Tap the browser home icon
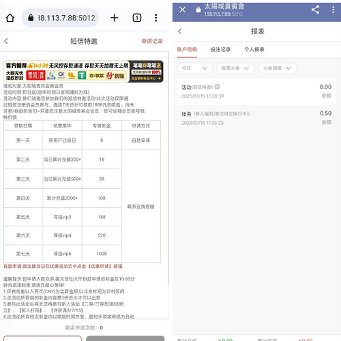This screenshot has height=341, width=341. pos(10,18)
